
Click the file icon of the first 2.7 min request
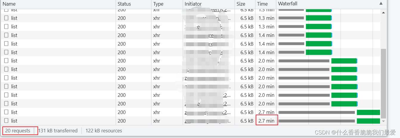6,112
